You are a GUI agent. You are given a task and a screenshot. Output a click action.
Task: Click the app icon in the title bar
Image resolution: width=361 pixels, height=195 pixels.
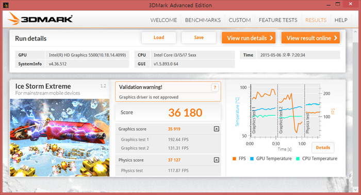(x=6, y=5)
